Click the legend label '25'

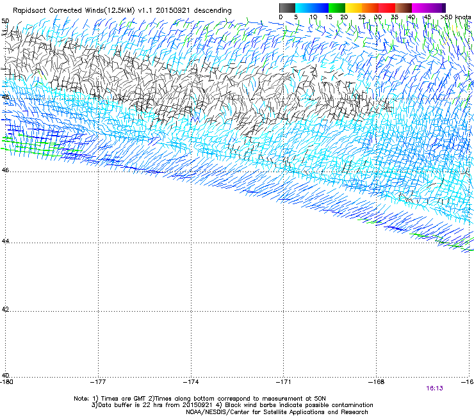click(362, 17)
